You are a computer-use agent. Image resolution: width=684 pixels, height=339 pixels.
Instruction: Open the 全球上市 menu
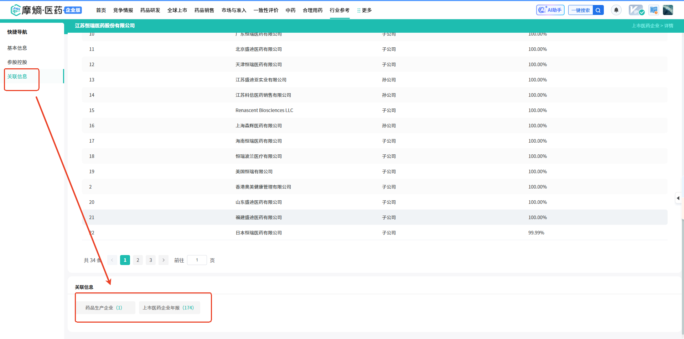[177, 10]
